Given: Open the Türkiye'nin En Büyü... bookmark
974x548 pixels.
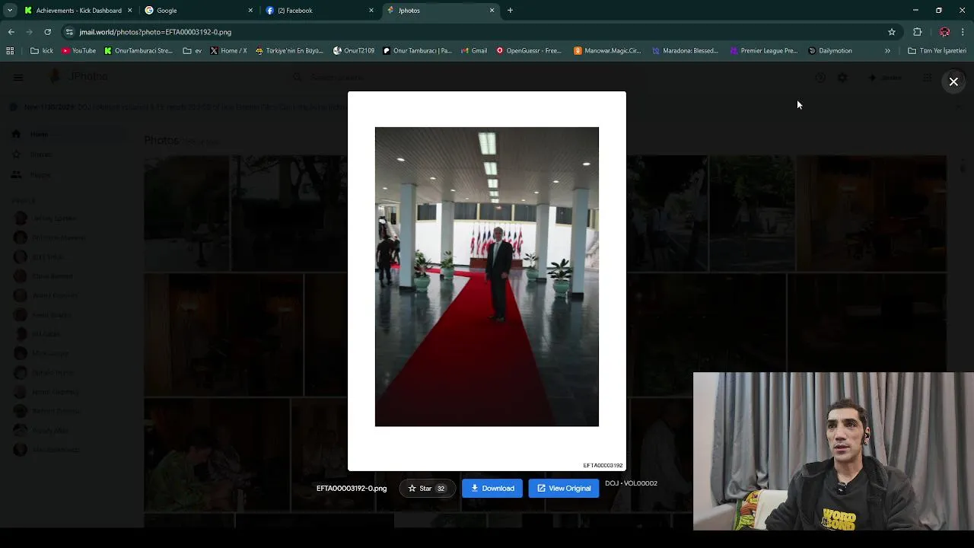Looking at the screenshot, I should click(x=289, y=51).
